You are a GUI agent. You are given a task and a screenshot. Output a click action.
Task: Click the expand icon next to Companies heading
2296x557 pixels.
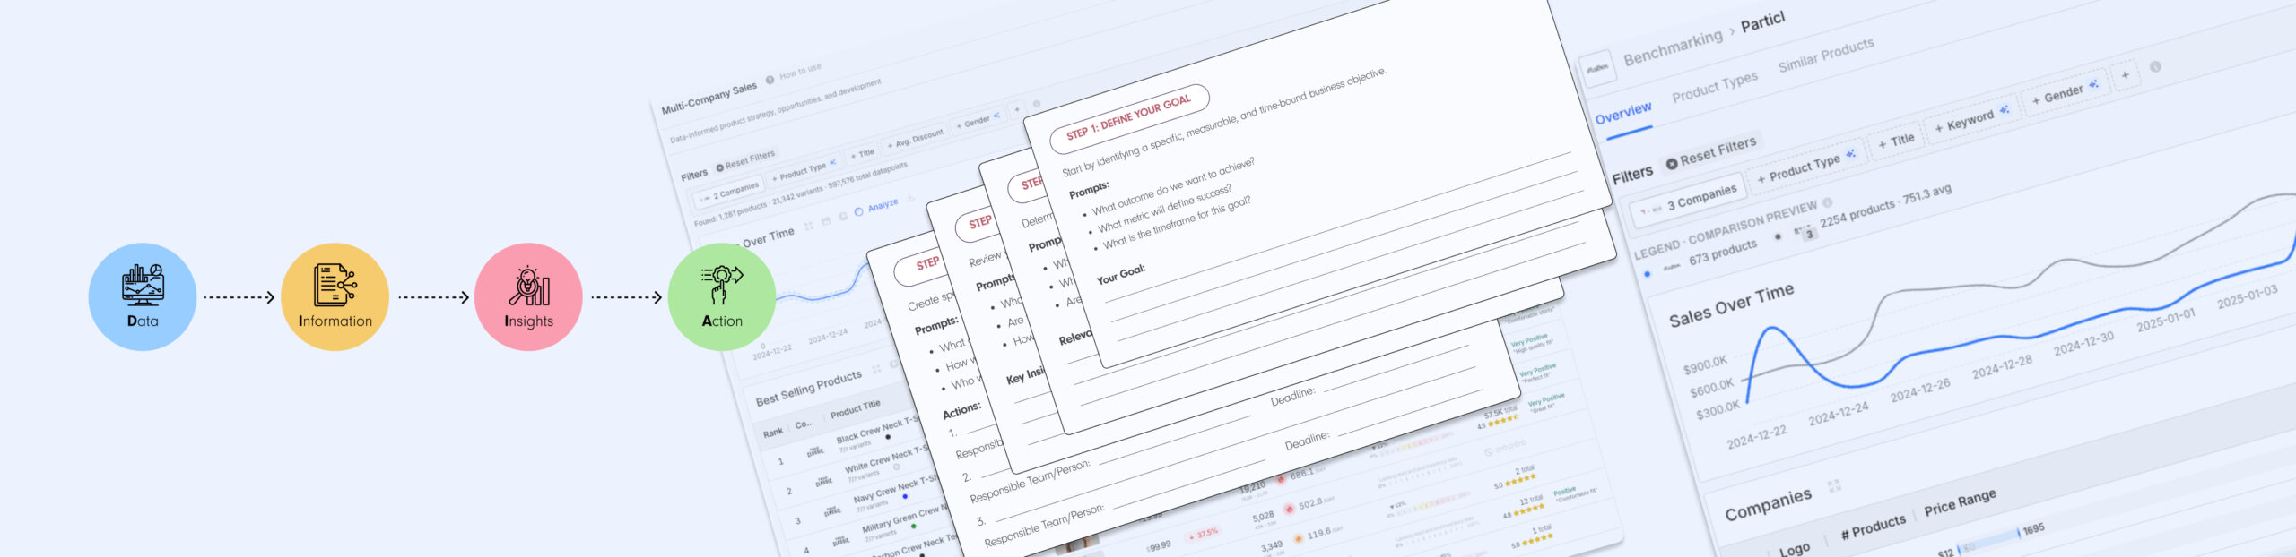[x=1833, y=485]
